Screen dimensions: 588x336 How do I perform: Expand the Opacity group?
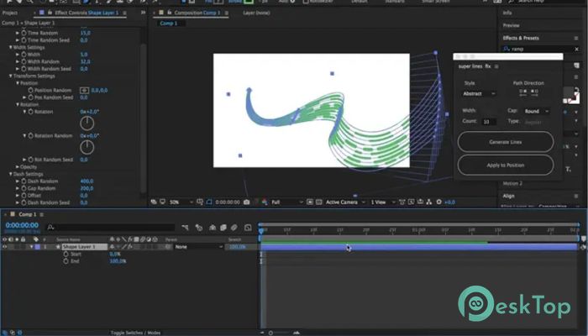pos(18,167)
